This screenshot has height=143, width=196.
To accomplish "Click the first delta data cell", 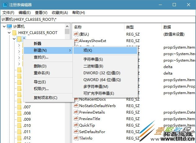I will pyautogui.click(x=168, y=67).
